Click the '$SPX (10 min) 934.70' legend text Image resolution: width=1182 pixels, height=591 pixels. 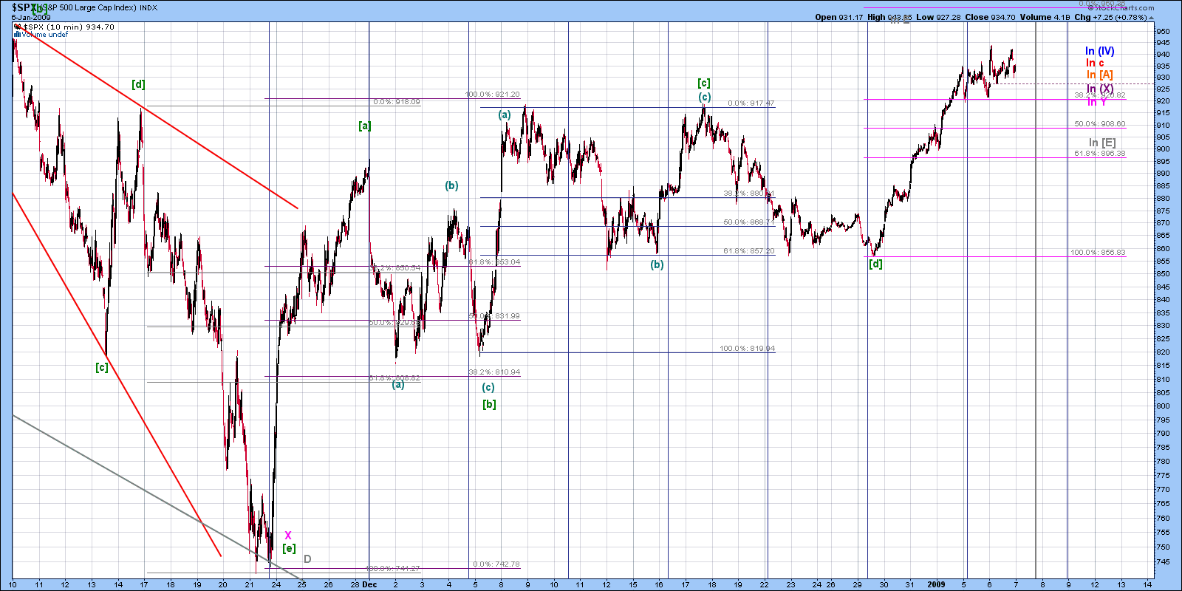68,27
